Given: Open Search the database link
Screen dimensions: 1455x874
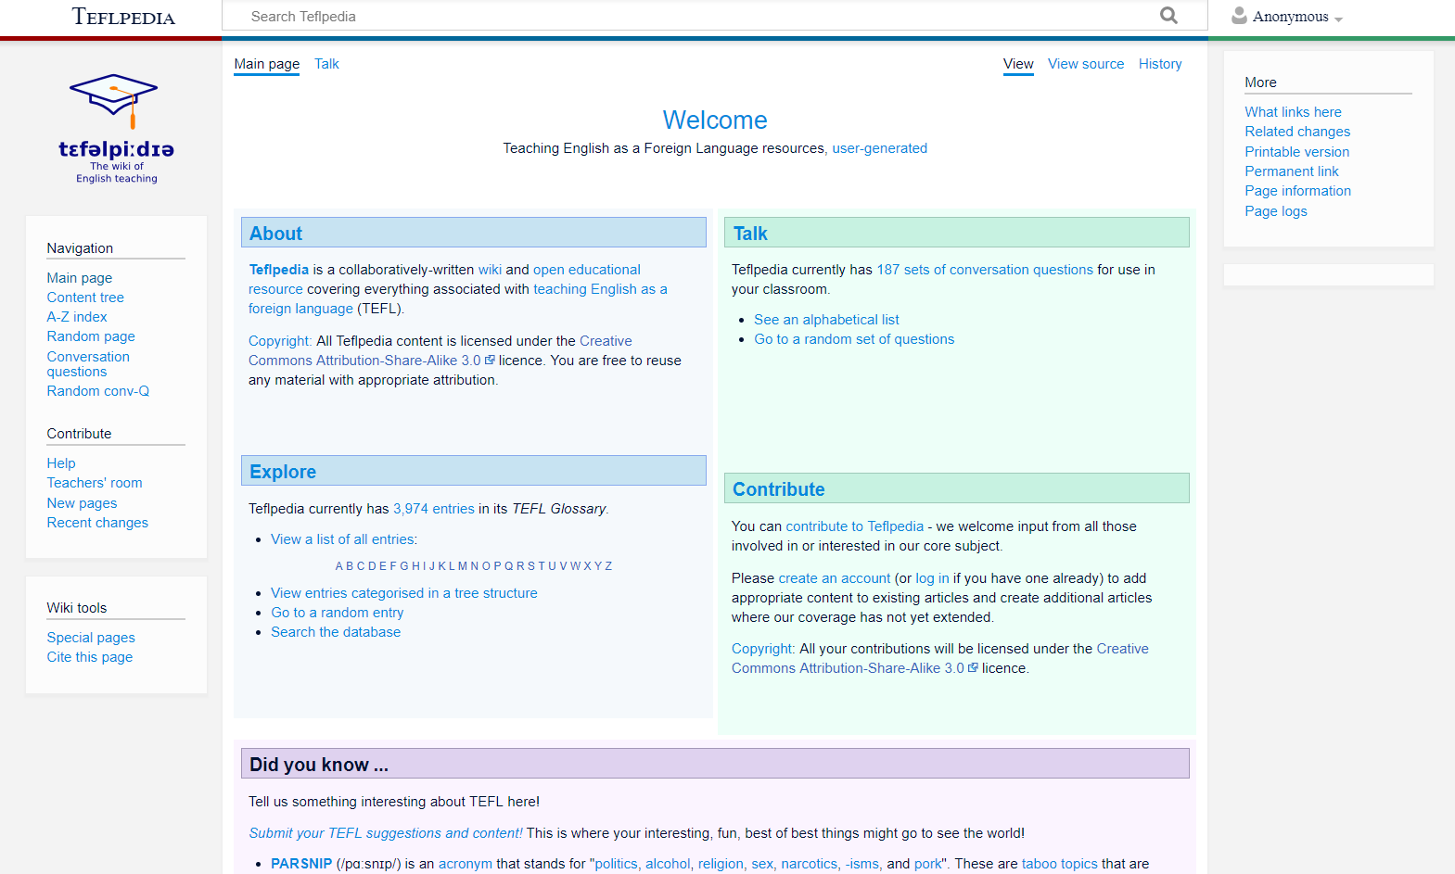Looking at the screenshot, I should point(336,632).
